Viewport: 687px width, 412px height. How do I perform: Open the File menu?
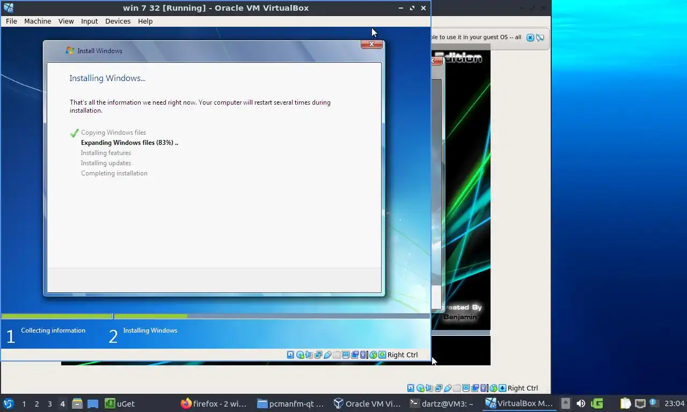[11, 21]
